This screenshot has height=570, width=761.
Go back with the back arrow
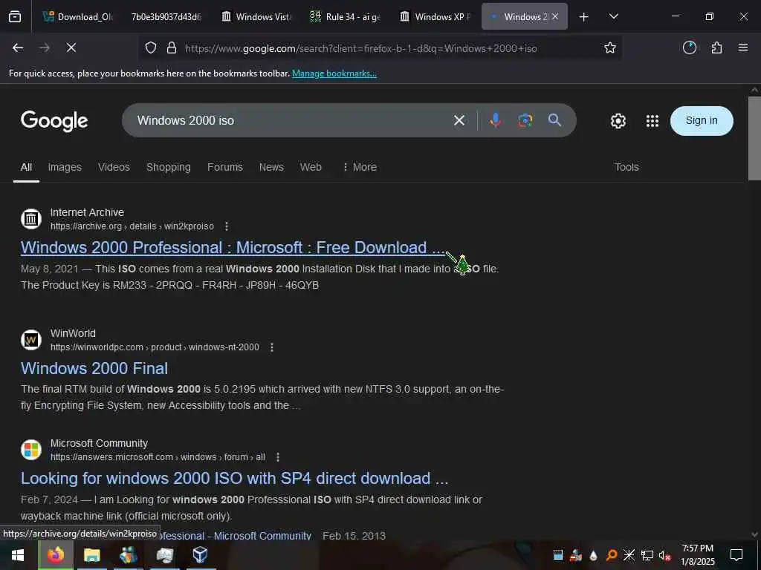pyautogui.click(x=18, y=47)
